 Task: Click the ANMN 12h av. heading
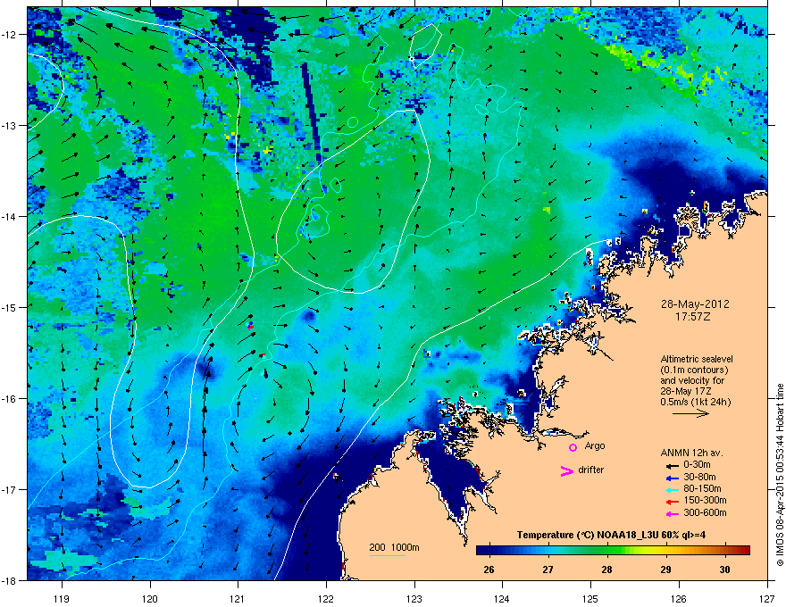click(691, 453)
